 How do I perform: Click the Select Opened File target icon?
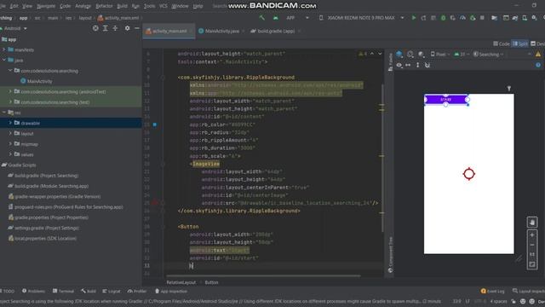(x=95, y=28)
